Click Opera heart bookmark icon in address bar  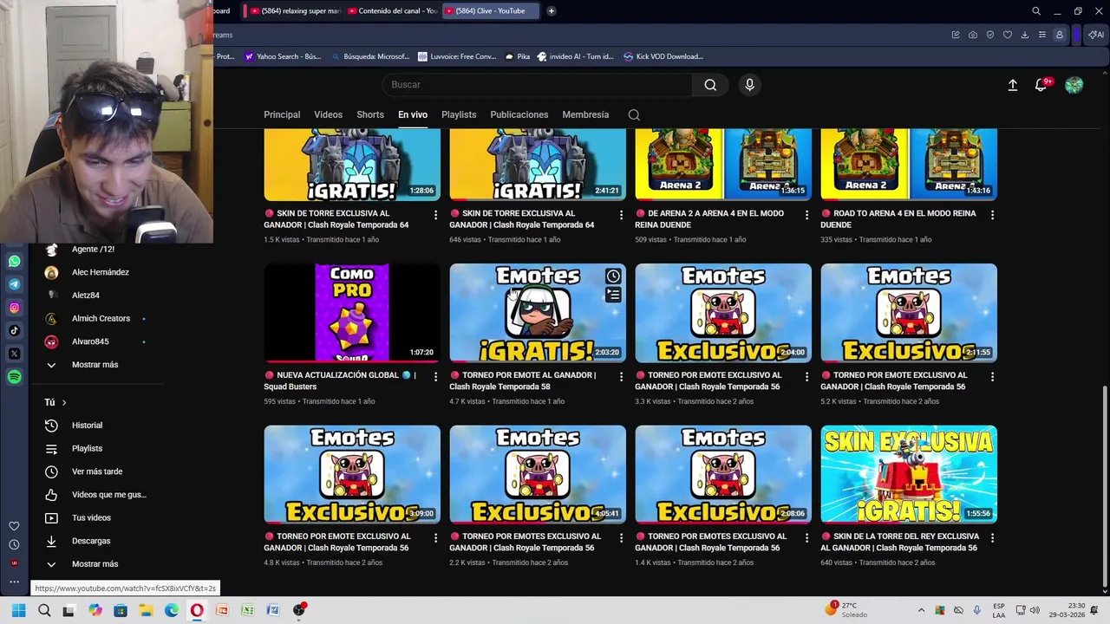click(x=1007, y=35)
